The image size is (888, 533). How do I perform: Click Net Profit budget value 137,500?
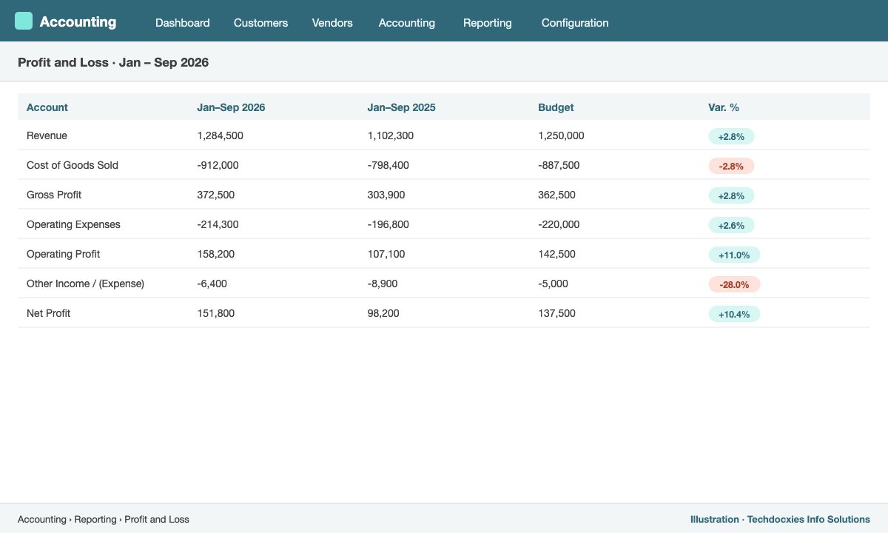tap(556, 313)
